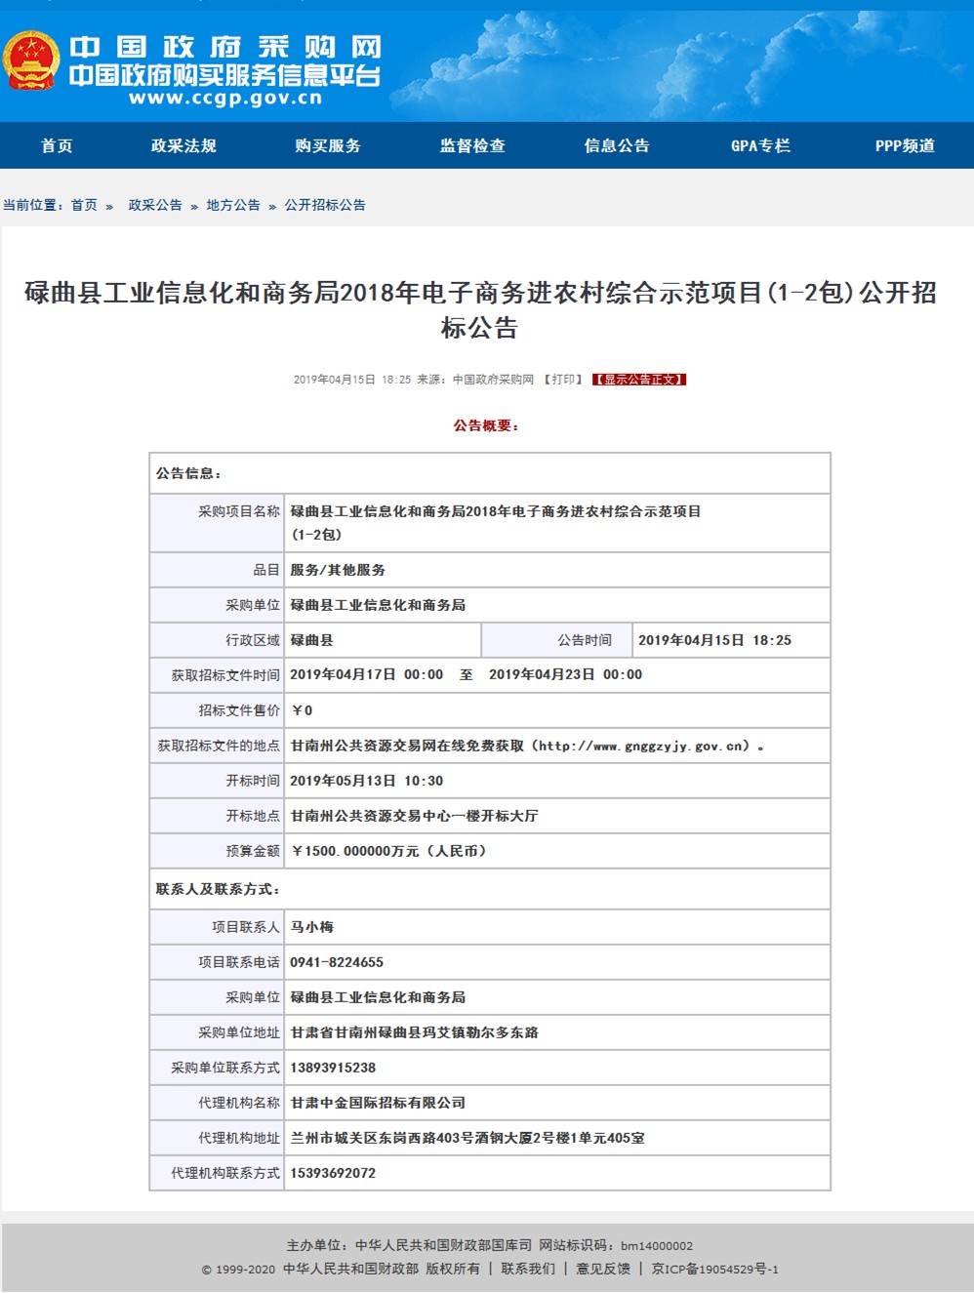Image resolution: width=974 pixels, height=1293 pixels.
Task: Click the 网站标识码 bm14000002 text
Action: click(616, 1245)
